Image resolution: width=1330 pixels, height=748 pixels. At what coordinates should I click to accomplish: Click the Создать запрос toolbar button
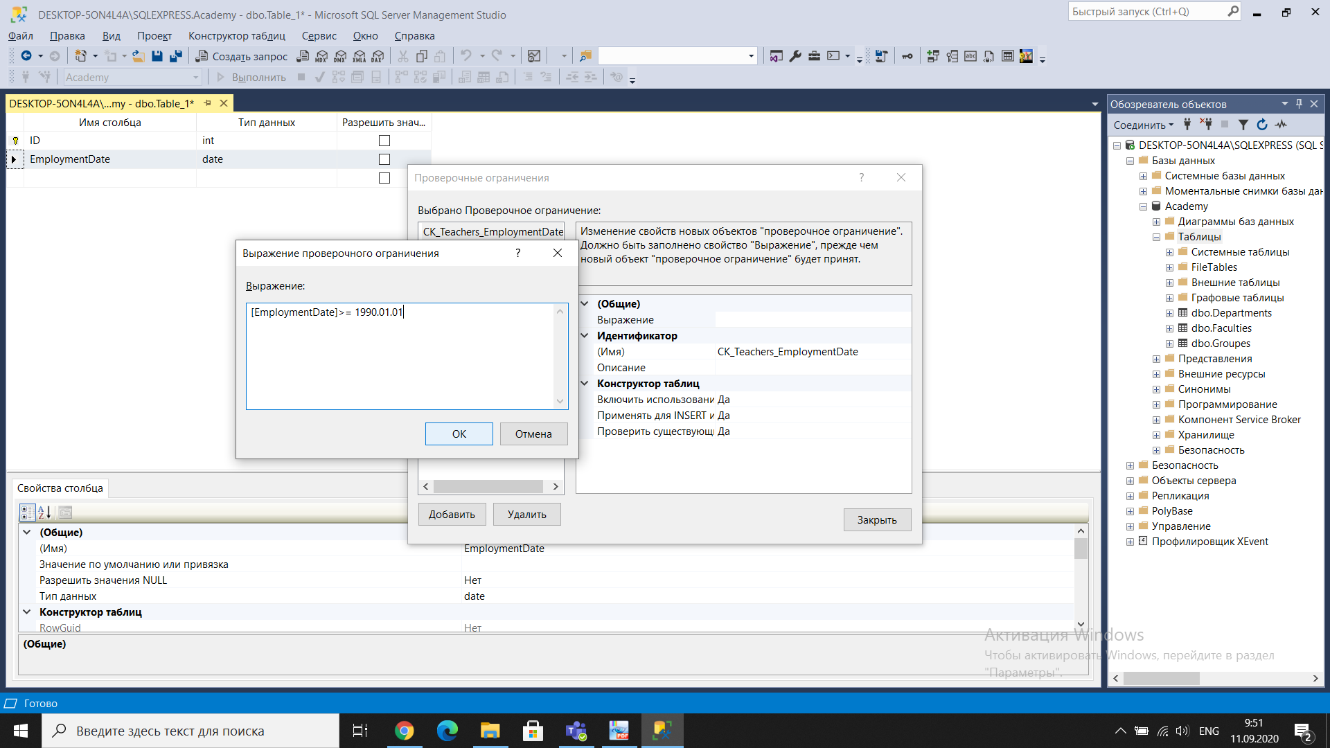click(x=242, y=56)
